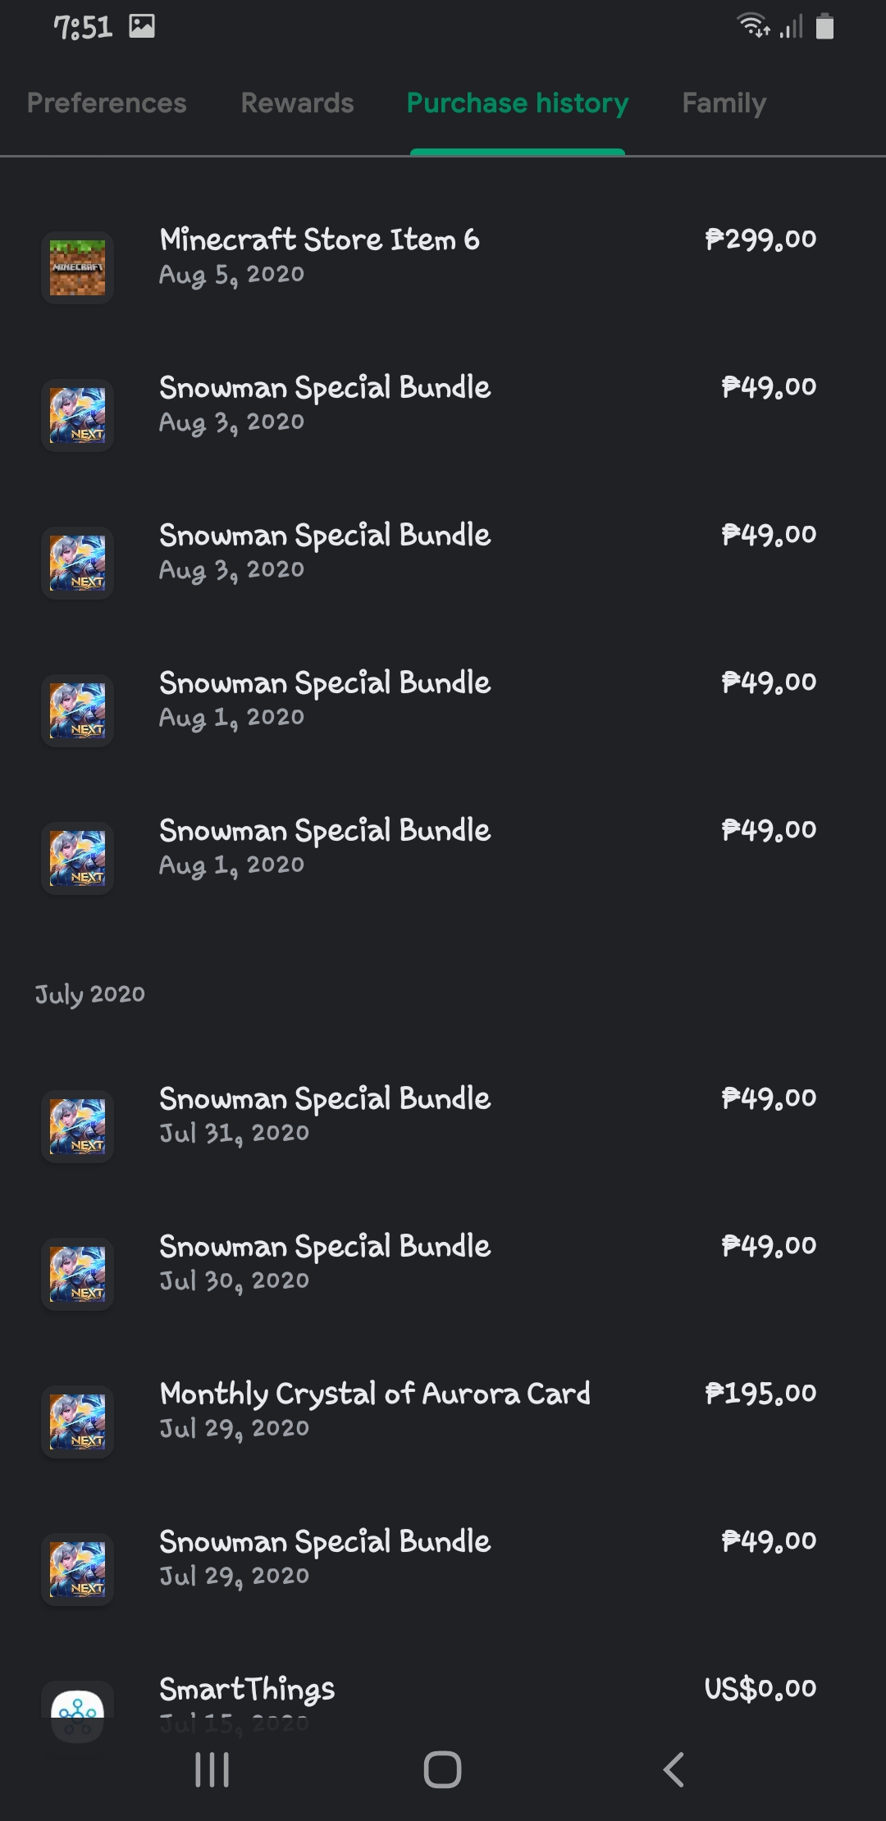Select the Purchase history tab
Screen dimensions: 886x1821
[x=518, y=103]
